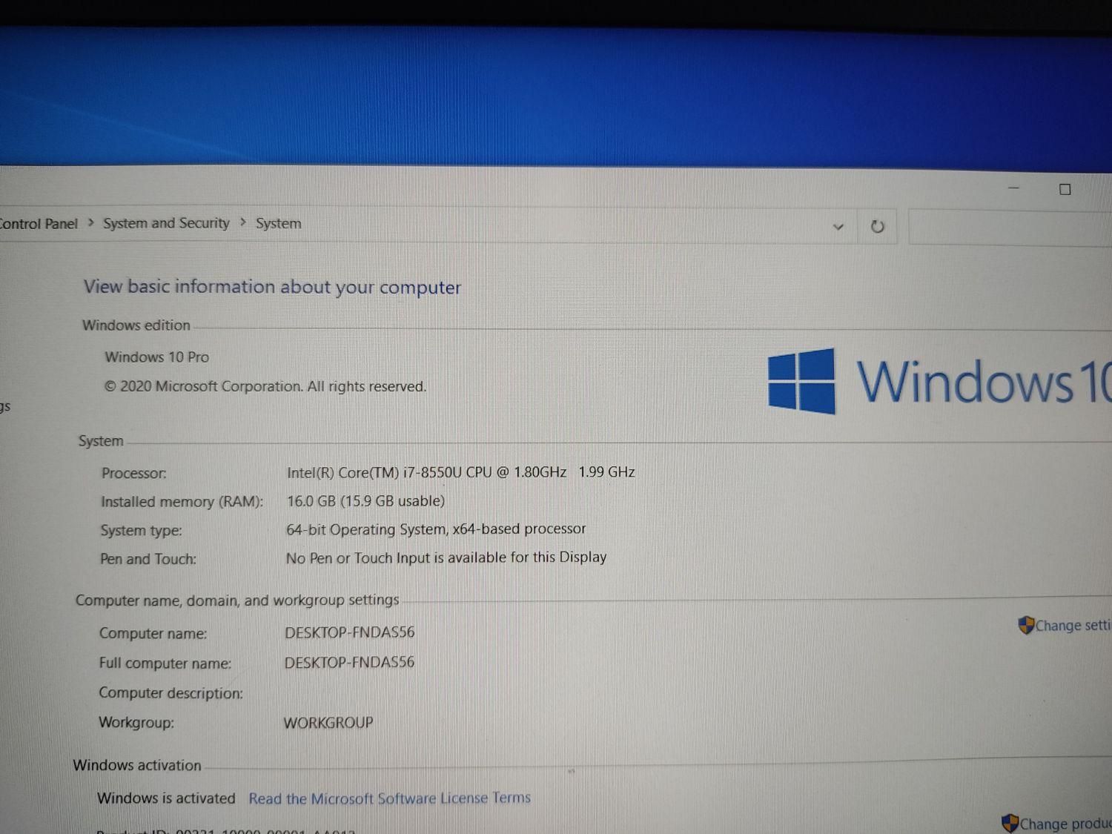
Task: Maximize the System window
Action: tap(1065, 190)
